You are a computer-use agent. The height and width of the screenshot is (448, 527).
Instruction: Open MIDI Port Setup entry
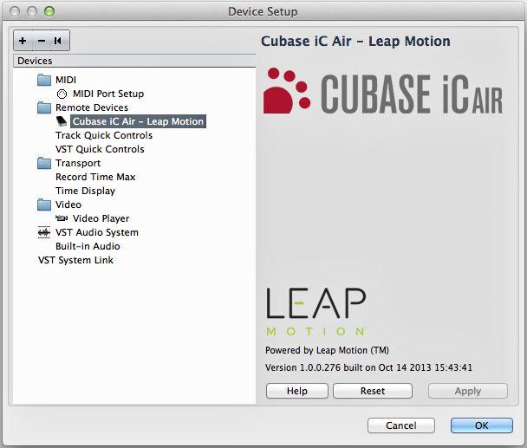click(108, 94)
